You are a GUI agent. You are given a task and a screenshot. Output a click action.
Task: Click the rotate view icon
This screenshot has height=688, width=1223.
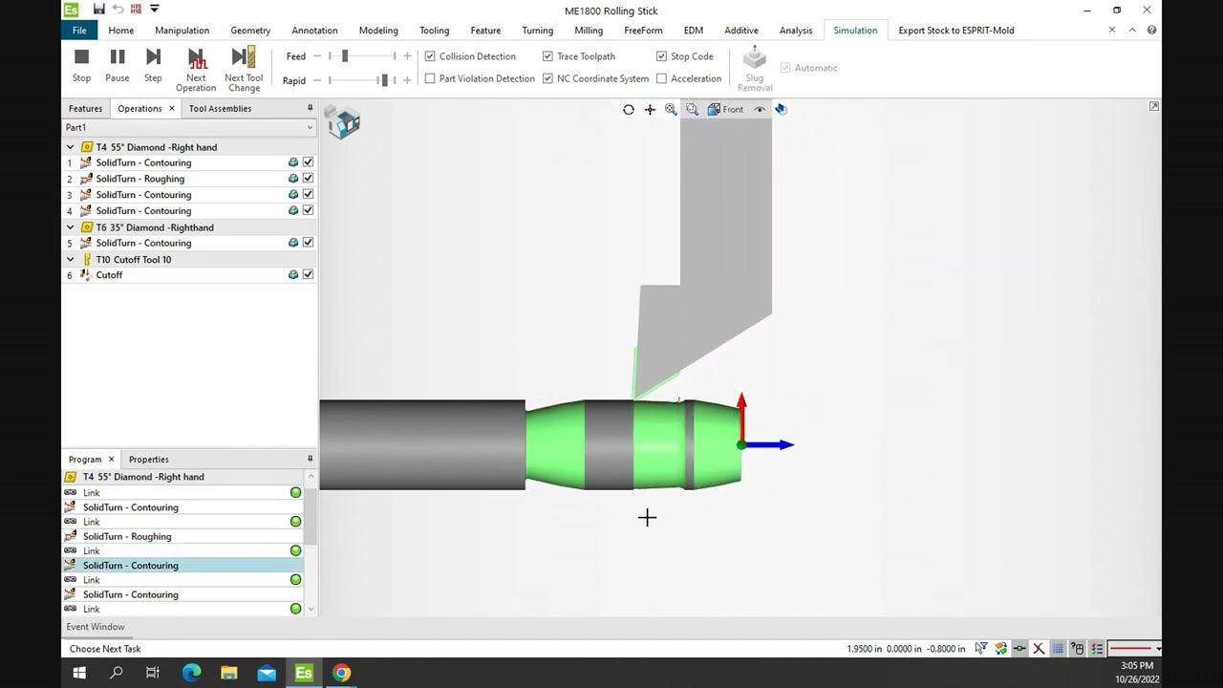click(x=629, y=110)
